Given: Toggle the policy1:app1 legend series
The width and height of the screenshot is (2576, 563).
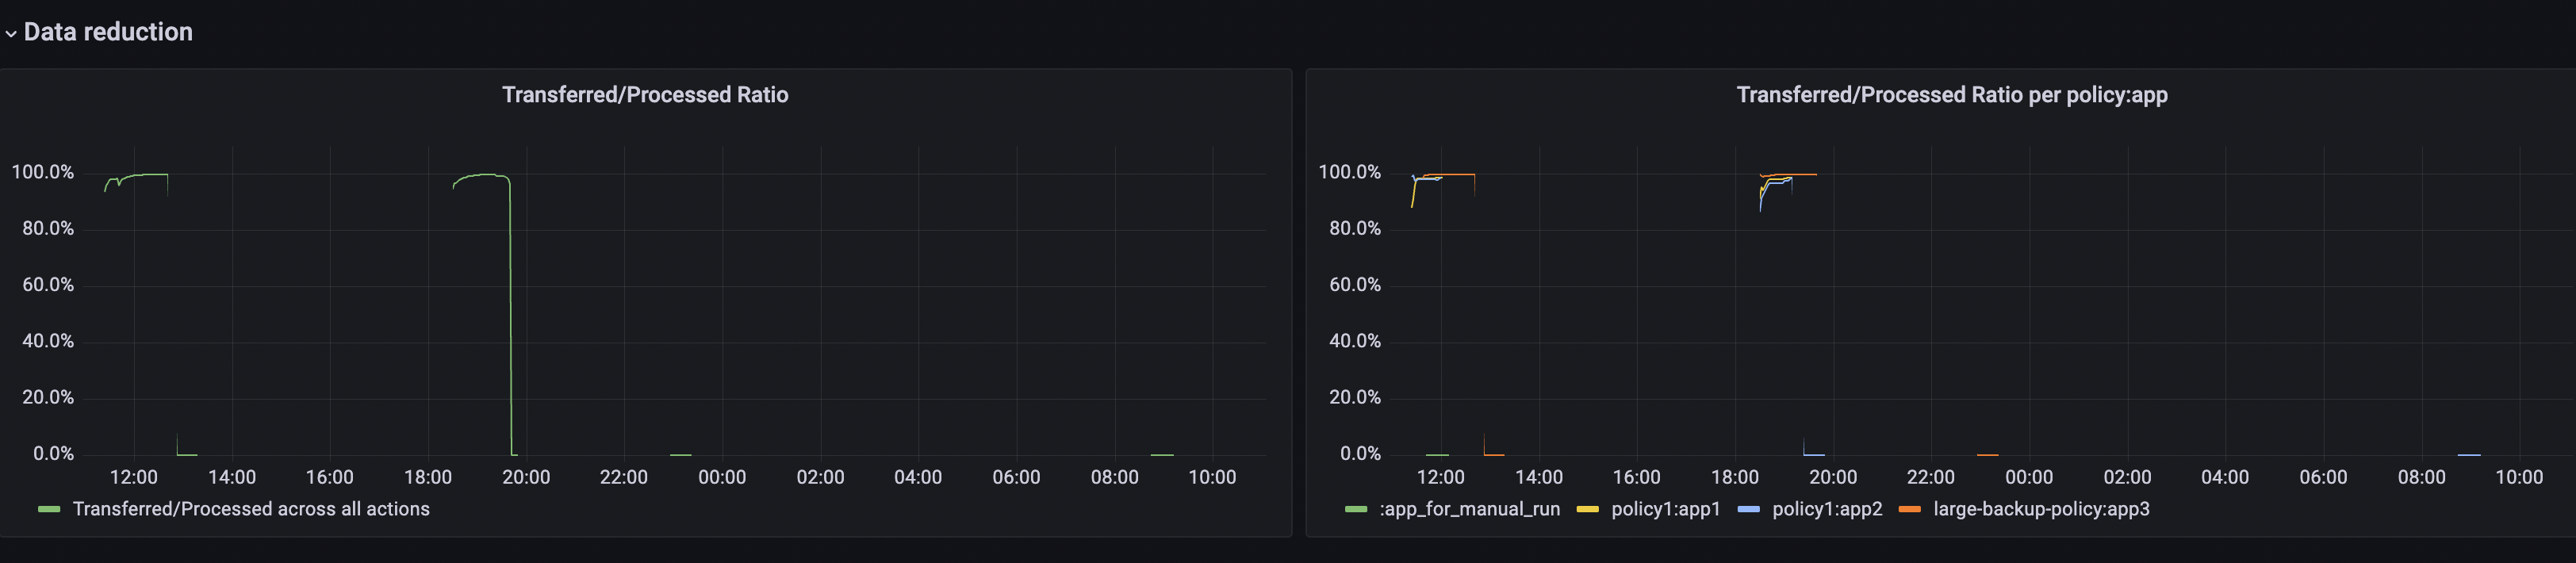Looking at the screenshot, I should click(1666, 509).
